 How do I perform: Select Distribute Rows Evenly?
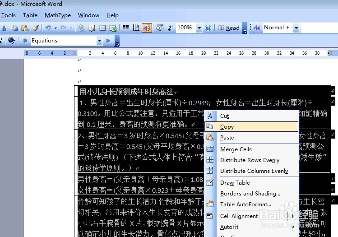point(251,160)
